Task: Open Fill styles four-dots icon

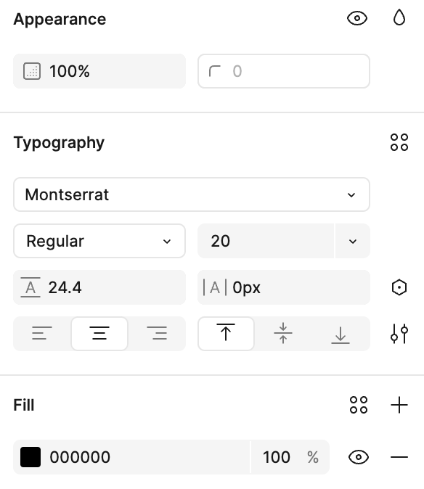Action: click(359, 405)
